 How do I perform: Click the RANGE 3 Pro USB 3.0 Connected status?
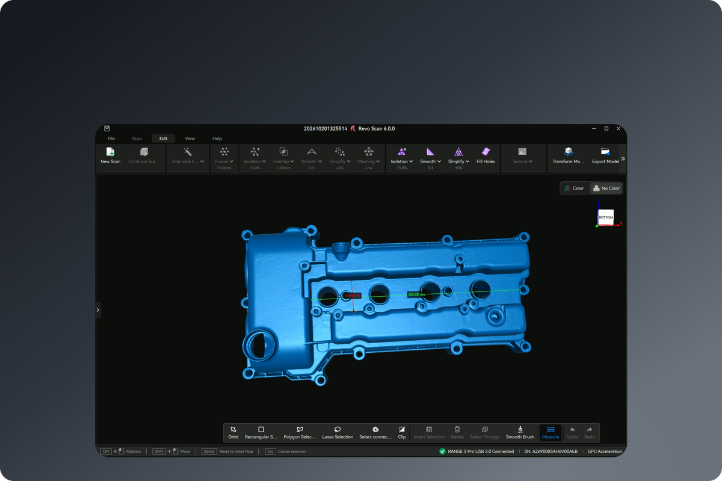click(481, 451)
